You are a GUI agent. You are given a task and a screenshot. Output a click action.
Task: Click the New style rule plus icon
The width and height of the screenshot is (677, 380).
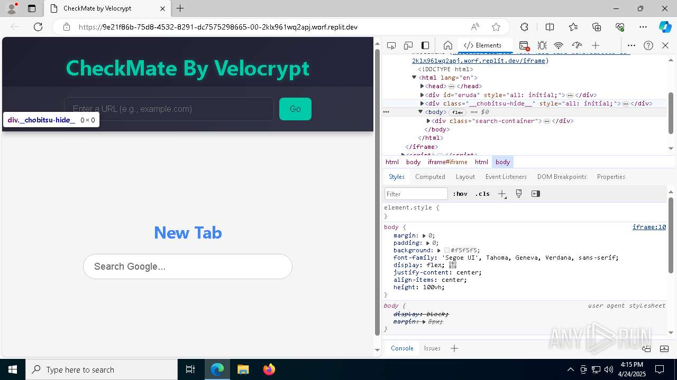[502, 194]
